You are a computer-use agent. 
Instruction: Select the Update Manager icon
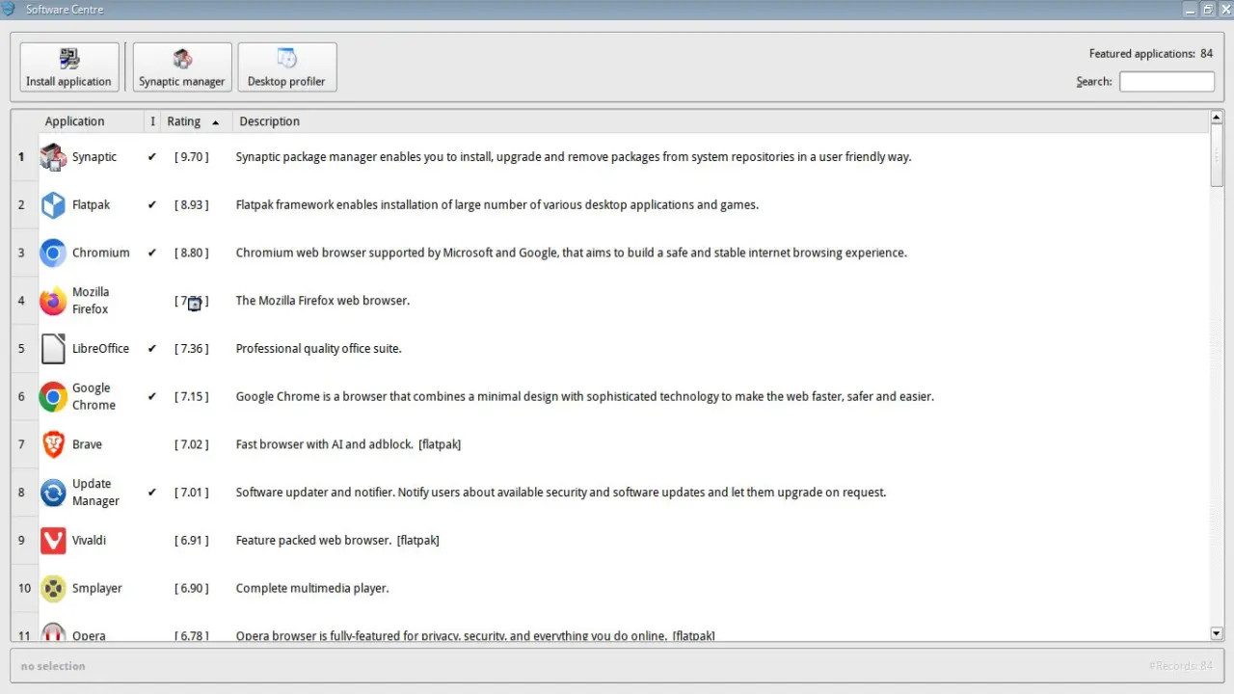[x=53, y=493]
